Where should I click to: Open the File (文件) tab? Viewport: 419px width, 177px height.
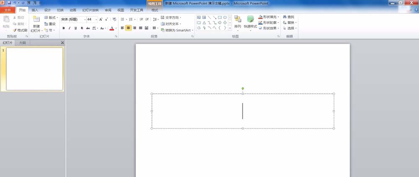click(8, 10)
